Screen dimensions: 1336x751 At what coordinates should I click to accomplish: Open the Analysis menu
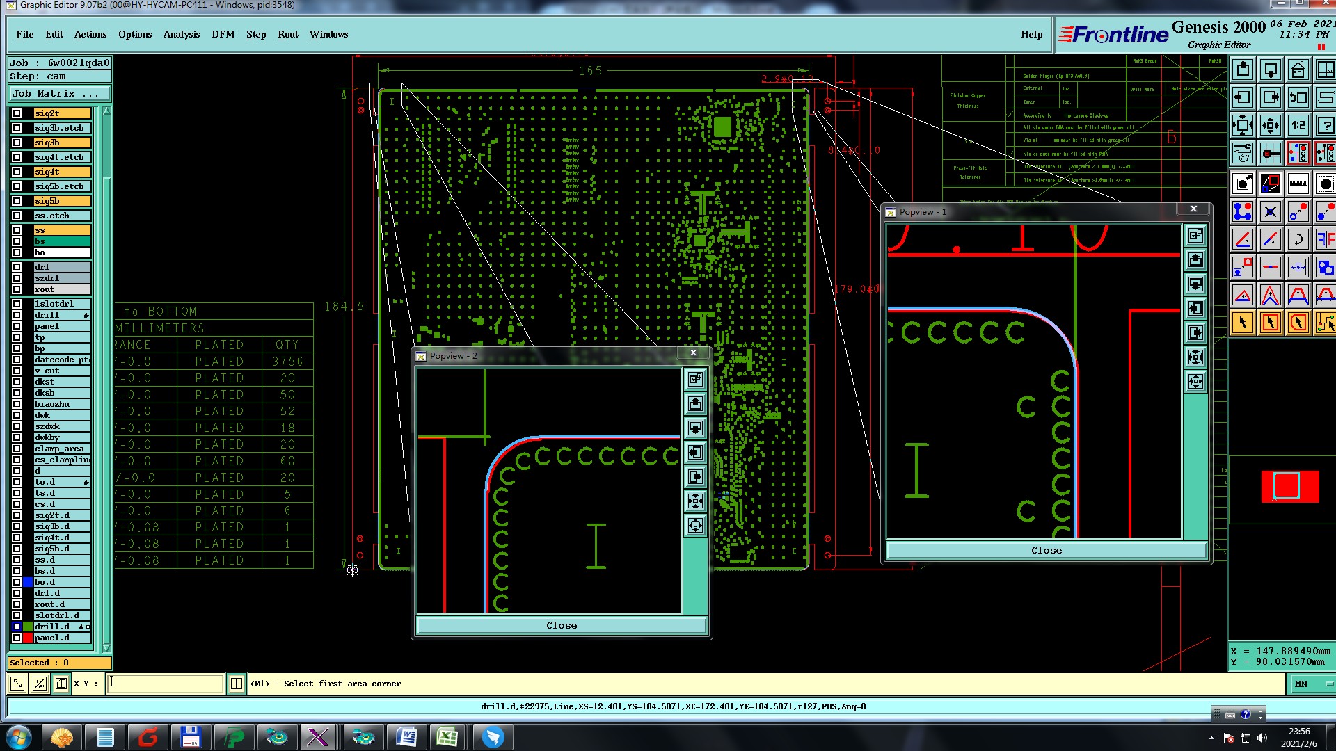181,35
